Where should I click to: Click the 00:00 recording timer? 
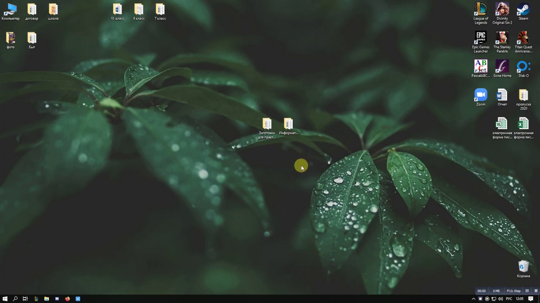481,291
